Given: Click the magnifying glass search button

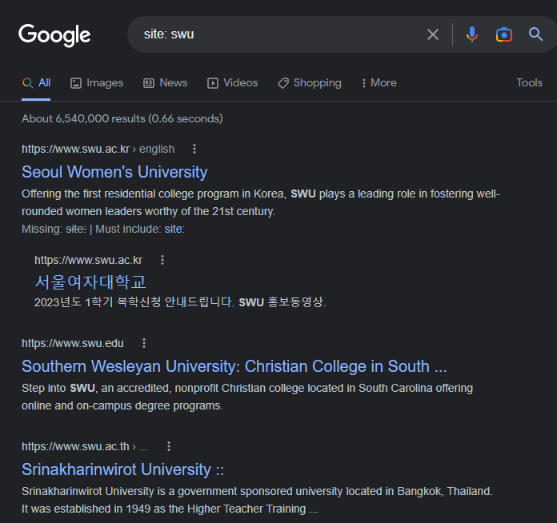Looking at the screenshot, I should click(535, 34).
